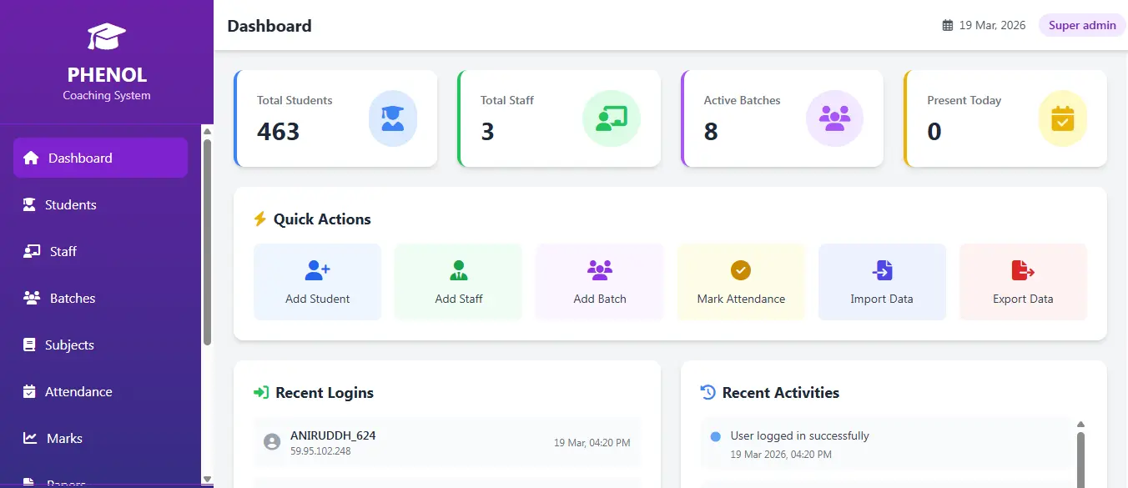Click the Add Batch quick action
The height and width of the screenshot is (488, 1128).
599,282
